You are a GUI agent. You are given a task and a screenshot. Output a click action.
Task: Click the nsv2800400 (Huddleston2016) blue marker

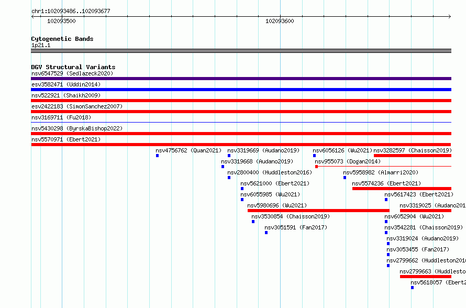pos(229,178)
